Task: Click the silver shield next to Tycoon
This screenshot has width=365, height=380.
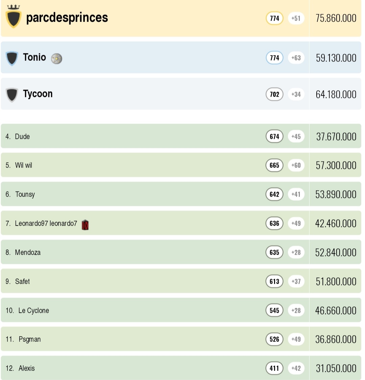Action: 12,95
